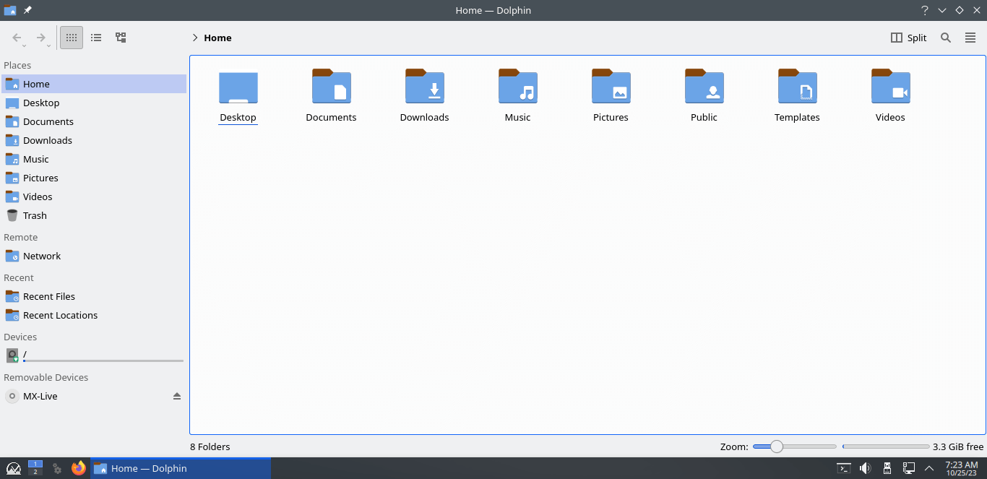Image resolution: width=987 pixels, height=479 pixels.
Task: Select Home in the Places sidebar
Action: point(95,84)
